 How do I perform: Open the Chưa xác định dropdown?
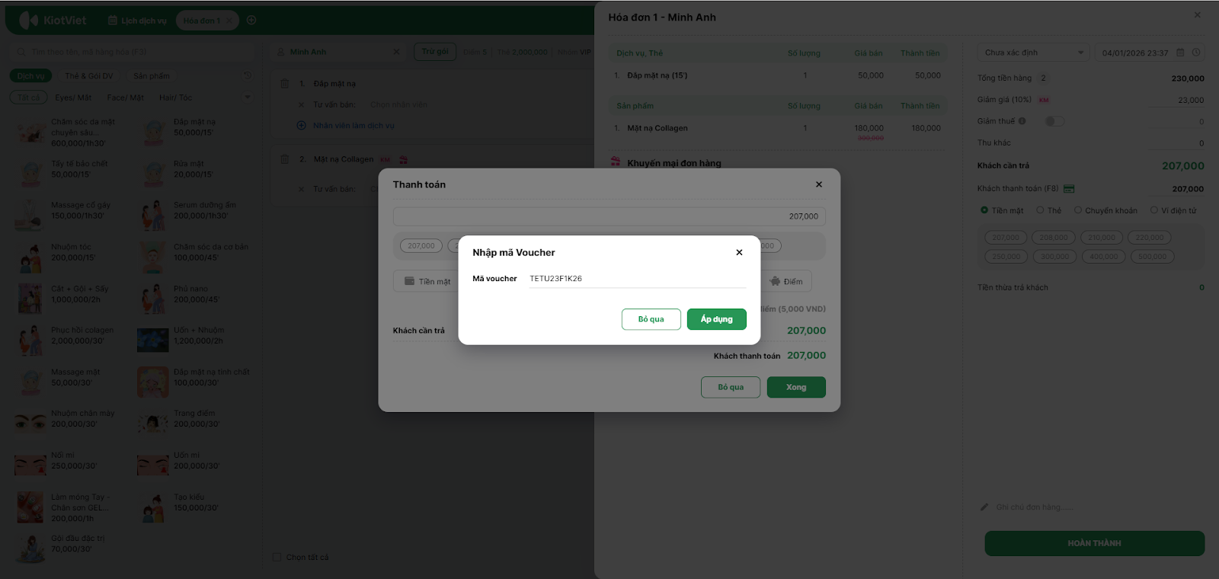tap(1032, 53)
